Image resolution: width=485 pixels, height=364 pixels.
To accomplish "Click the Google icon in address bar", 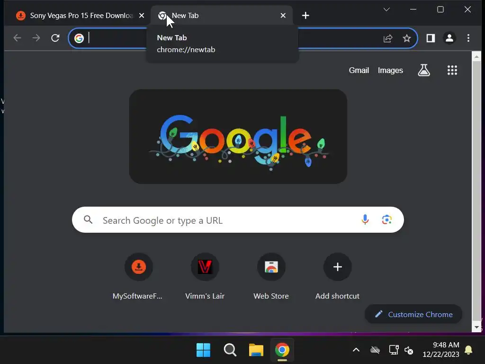I will click(79, 38).
